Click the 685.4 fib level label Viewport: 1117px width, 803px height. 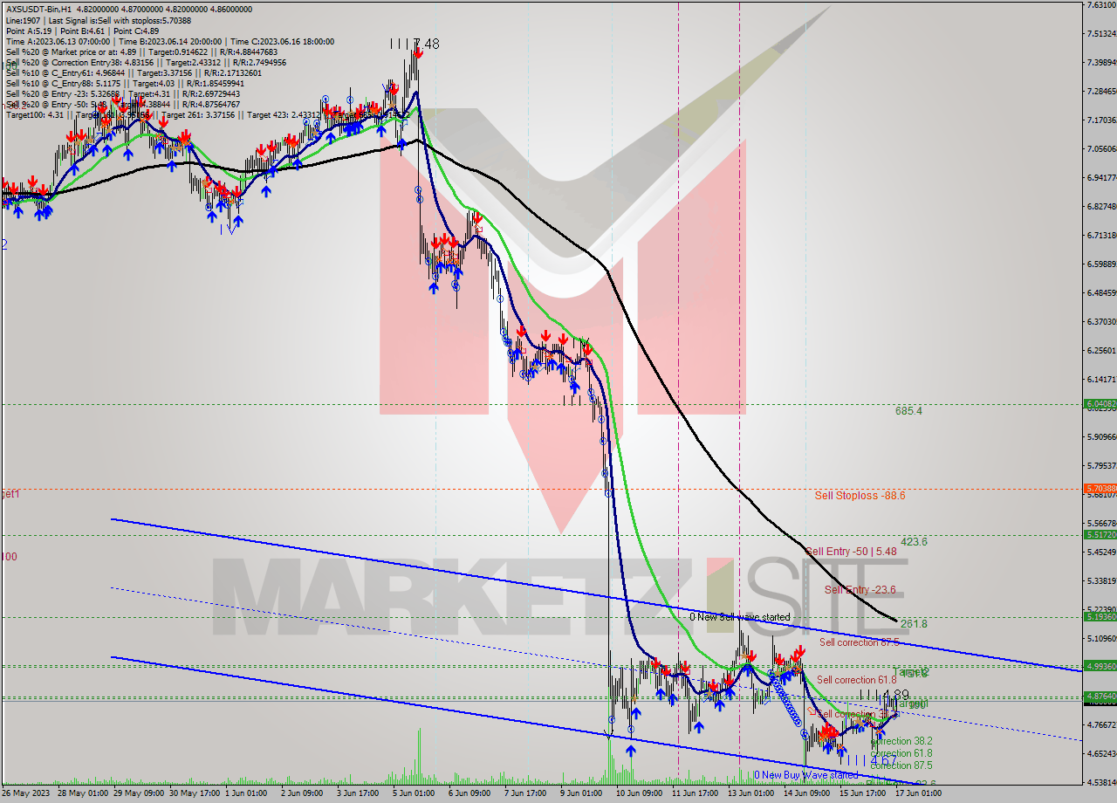coord(908,410)
